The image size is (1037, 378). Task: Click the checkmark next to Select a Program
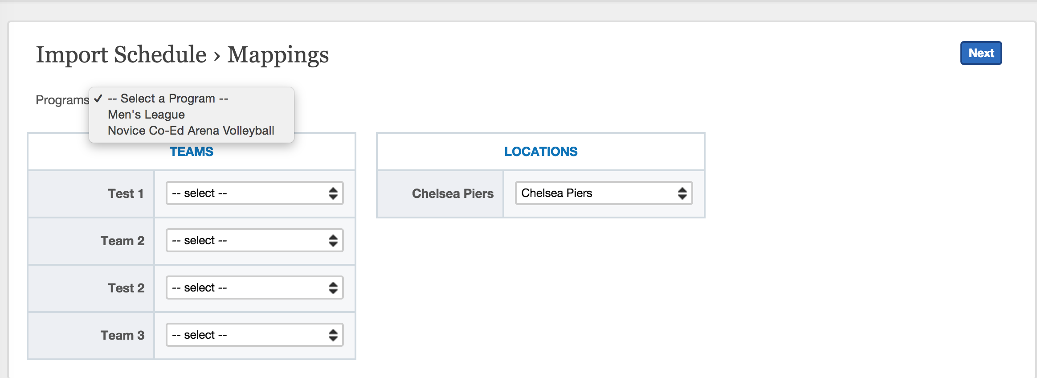[99, 98]
